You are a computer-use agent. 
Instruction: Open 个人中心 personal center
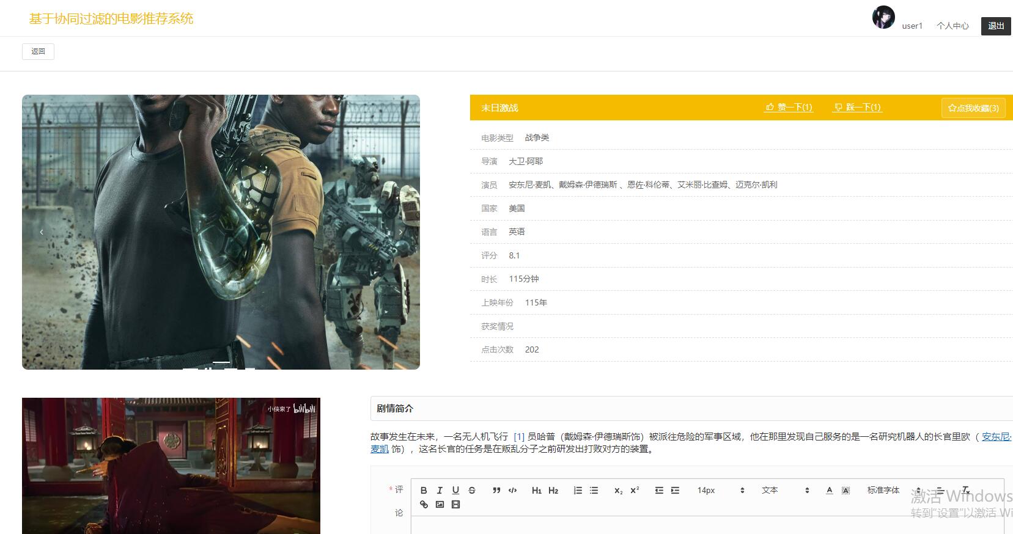pos(952,26)
